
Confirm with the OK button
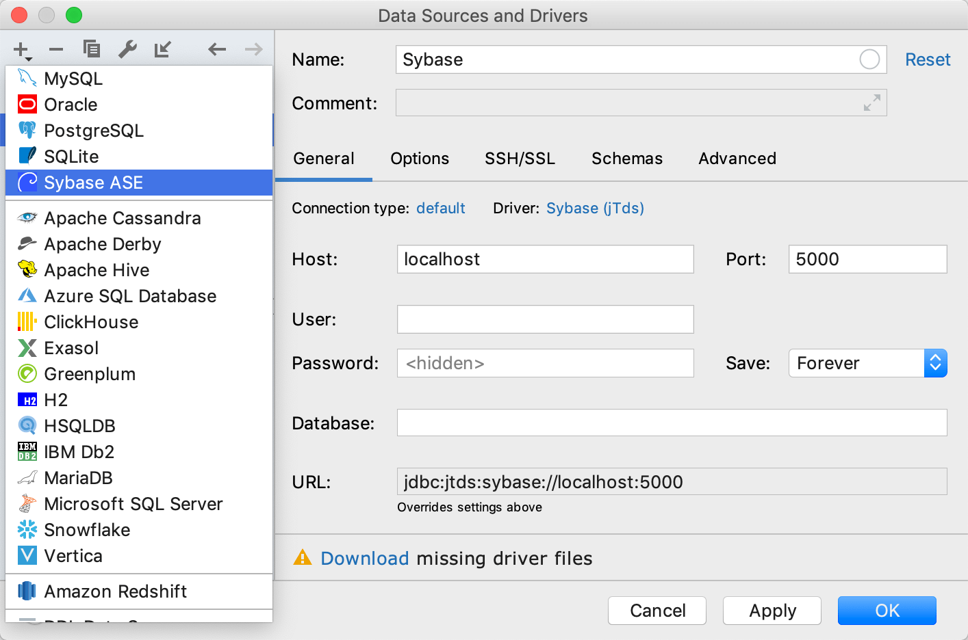click(x=887, y=611)
